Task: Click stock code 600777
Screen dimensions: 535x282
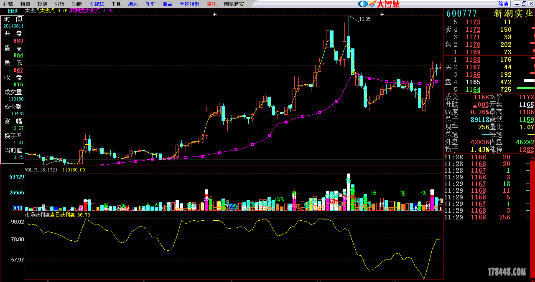Action: [462, 13]
